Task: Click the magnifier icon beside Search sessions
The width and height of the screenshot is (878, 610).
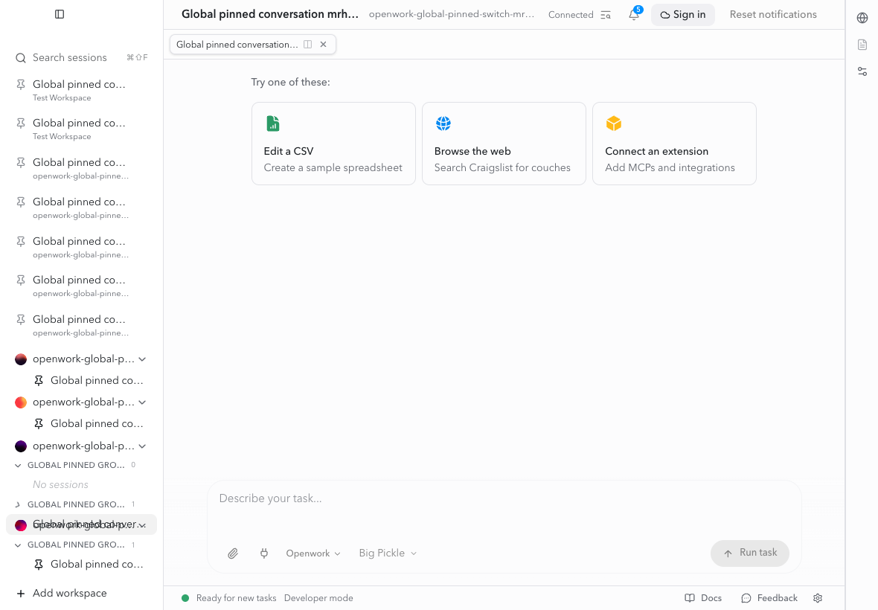Action: point(21,57)
